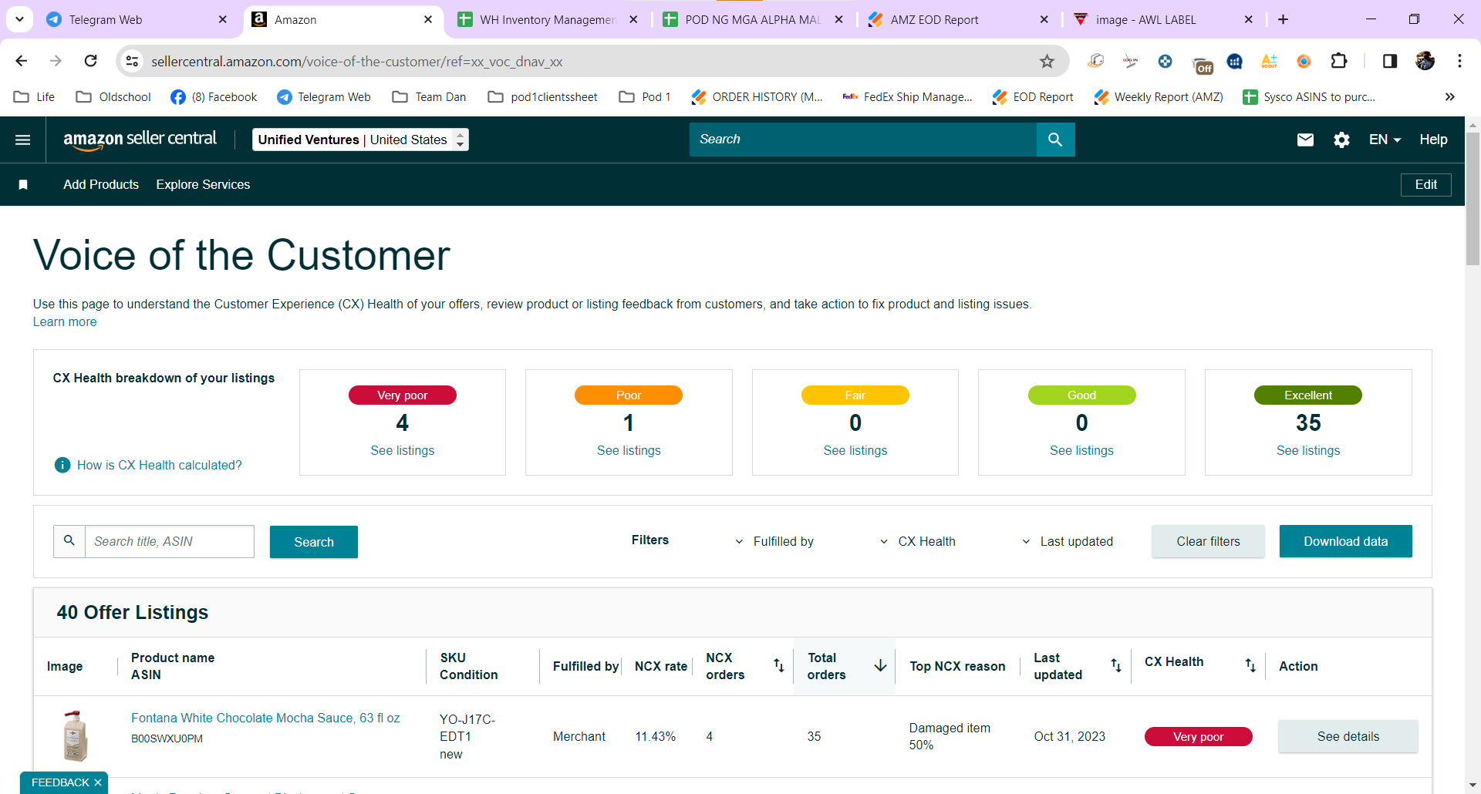
Task: Open Team Dan bookmarks folder
Action: (x=430, y=96)
